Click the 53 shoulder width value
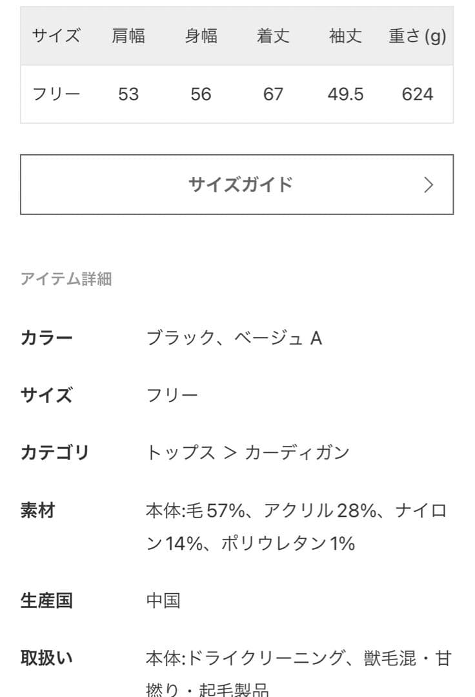 click(x=128, y=94)
